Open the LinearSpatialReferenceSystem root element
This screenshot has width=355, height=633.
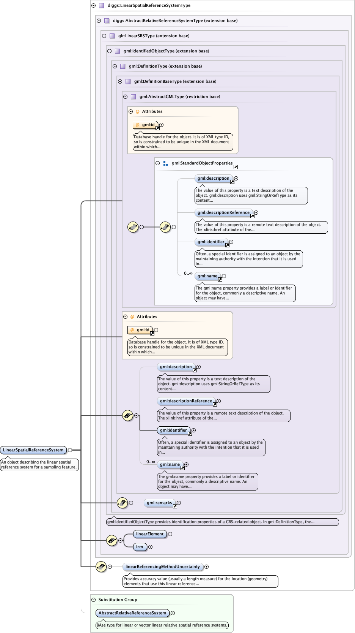pyautogui.click(x=33, y=450)
